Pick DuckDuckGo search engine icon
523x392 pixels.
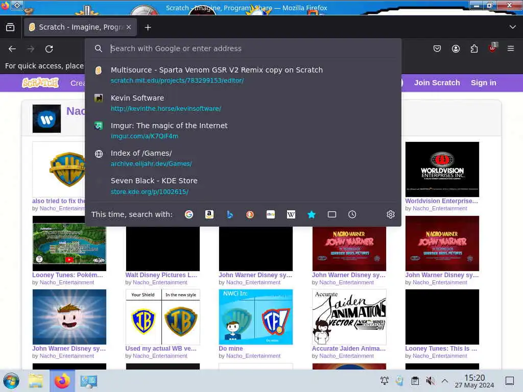click(250, 214)
